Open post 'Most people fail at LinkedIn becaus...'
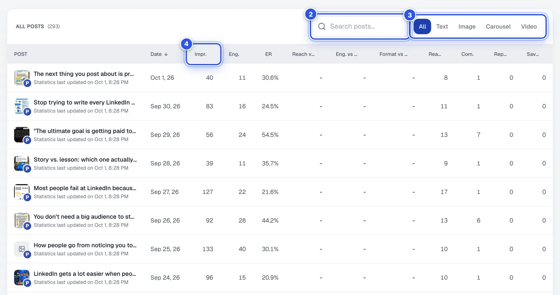The image size is (560, 295). coord(85,188)
